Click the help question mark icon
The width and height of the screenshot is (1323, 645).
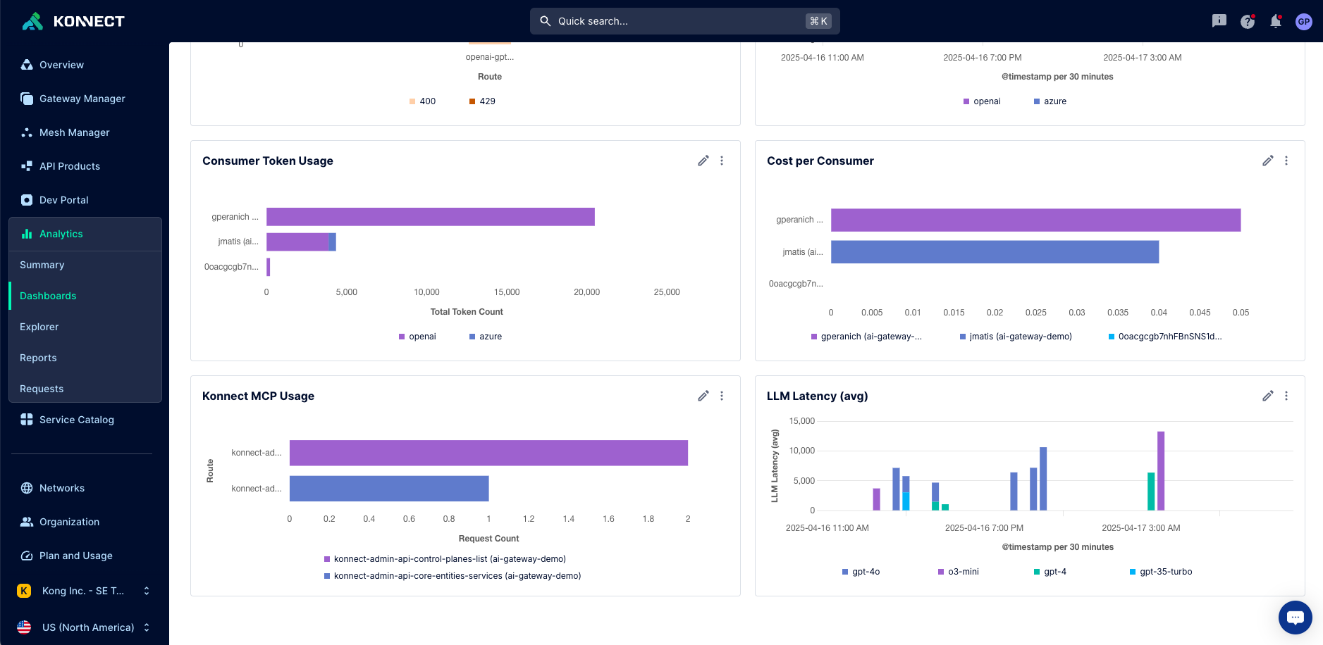point(1247,22)
